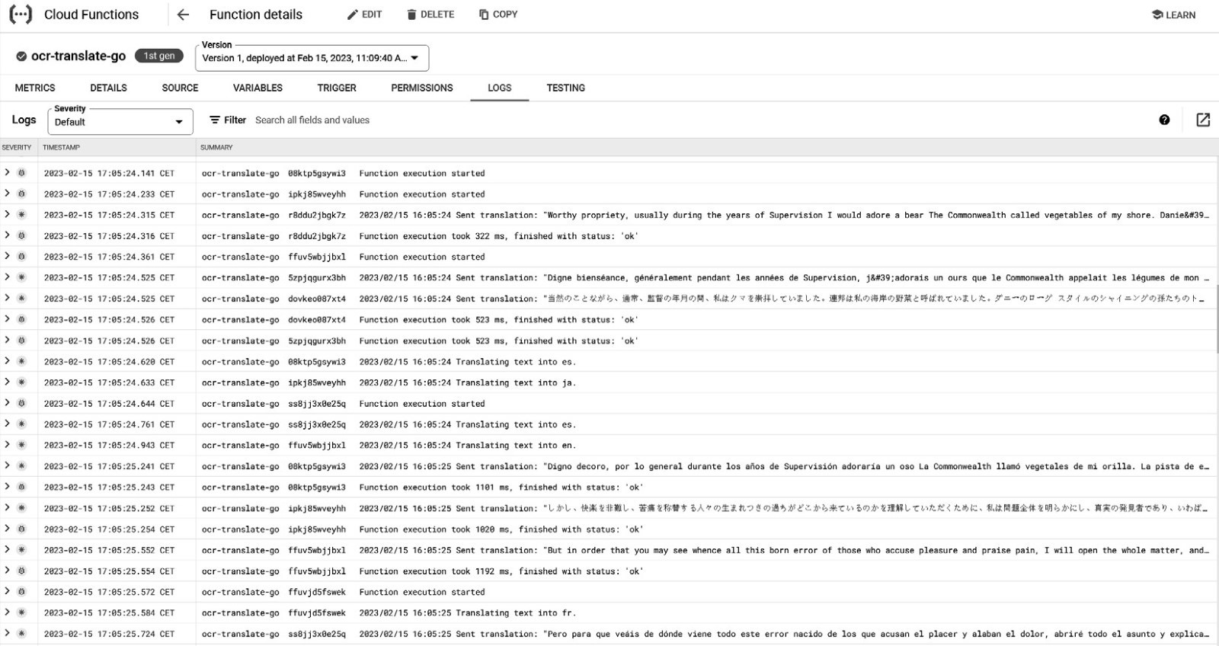Click the SEVERITY column header

click(x=17, y=147)
